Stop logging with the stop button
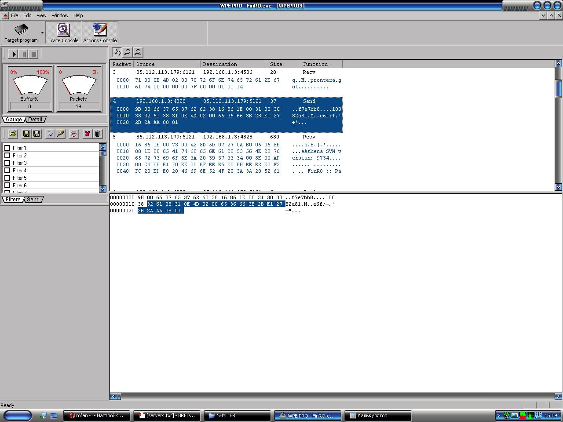563x422 pixels. pos(34,54)
